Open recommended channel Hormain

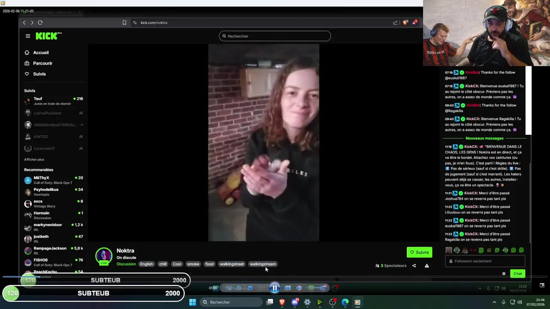54,215
